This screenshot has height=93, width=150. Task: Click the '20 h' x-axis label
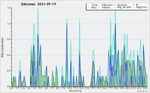[x=128, y=88]
